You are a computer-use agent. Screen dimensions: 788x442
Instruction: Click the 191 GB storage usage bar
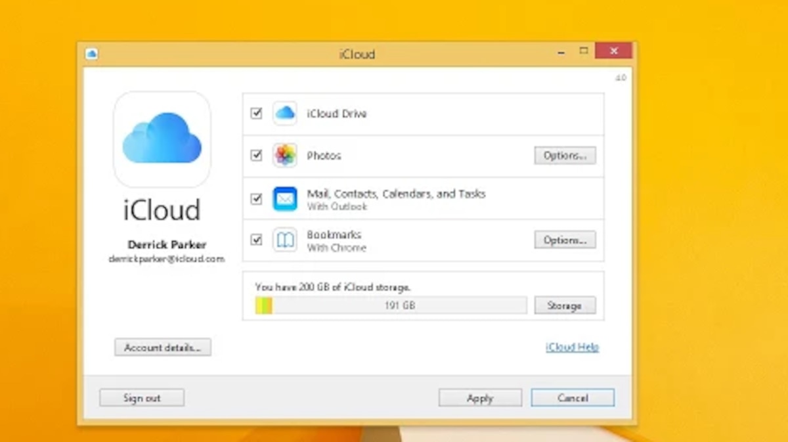coord(391,305)
